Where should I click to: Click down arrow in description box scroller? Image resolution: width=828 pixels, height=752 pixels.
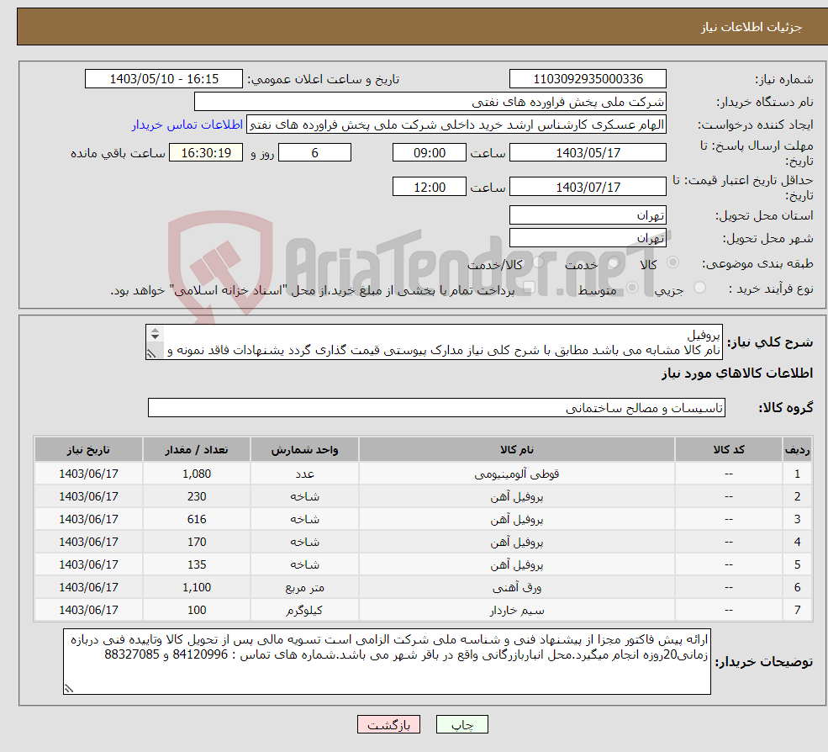155,337
